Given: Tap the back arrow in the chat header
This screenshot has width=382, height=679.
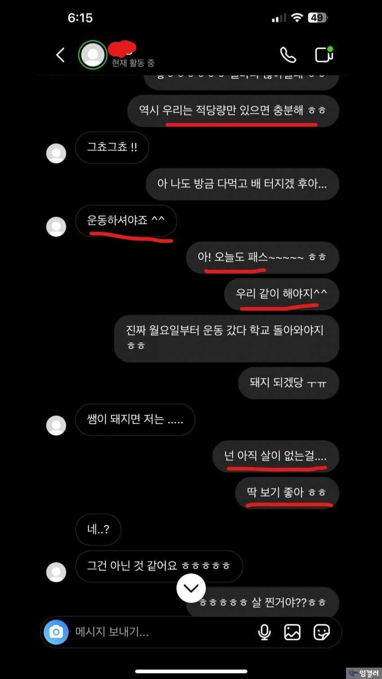Looking at the screenshot, I should point(60,55).
